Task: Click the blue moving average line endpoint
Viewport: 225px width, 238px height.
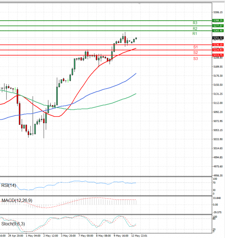Action: [x=136, y=74]
